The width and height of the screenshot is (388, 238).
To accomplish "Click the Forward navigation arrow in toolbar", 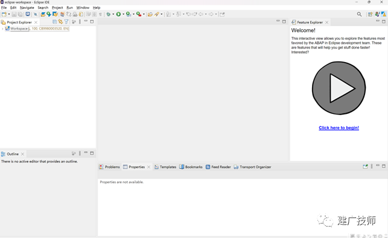I will [x=211, y=14].
